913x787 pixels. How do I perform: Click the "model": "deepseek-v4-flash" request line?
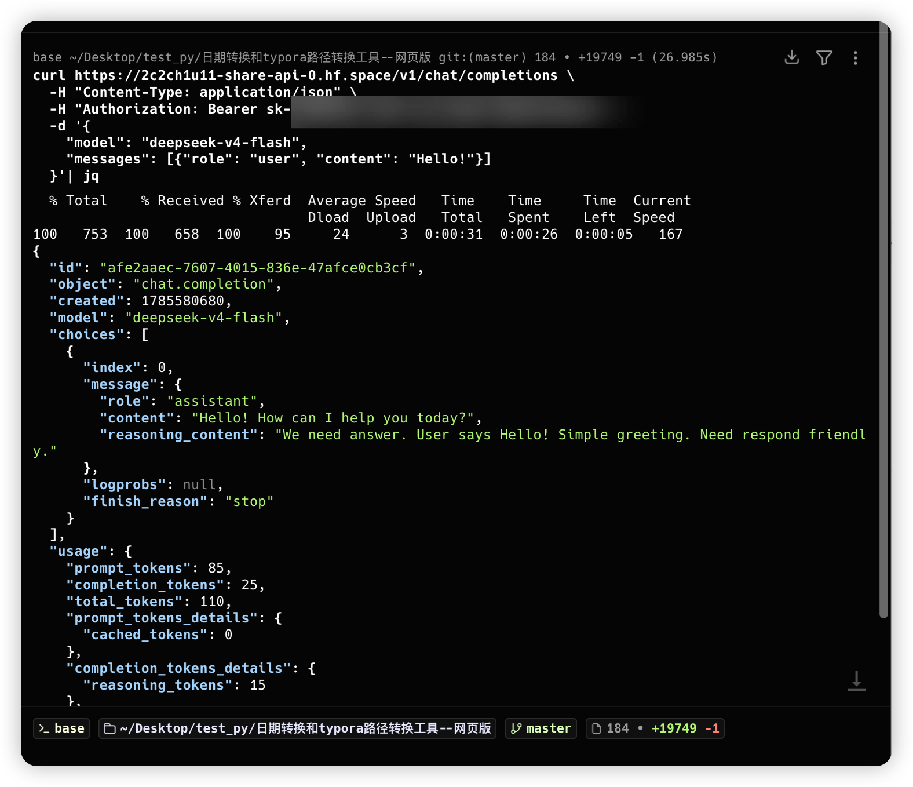tap(186, 143)
